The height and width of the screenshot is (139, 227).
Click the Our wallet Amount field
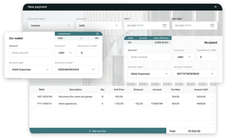coord(31,53)
